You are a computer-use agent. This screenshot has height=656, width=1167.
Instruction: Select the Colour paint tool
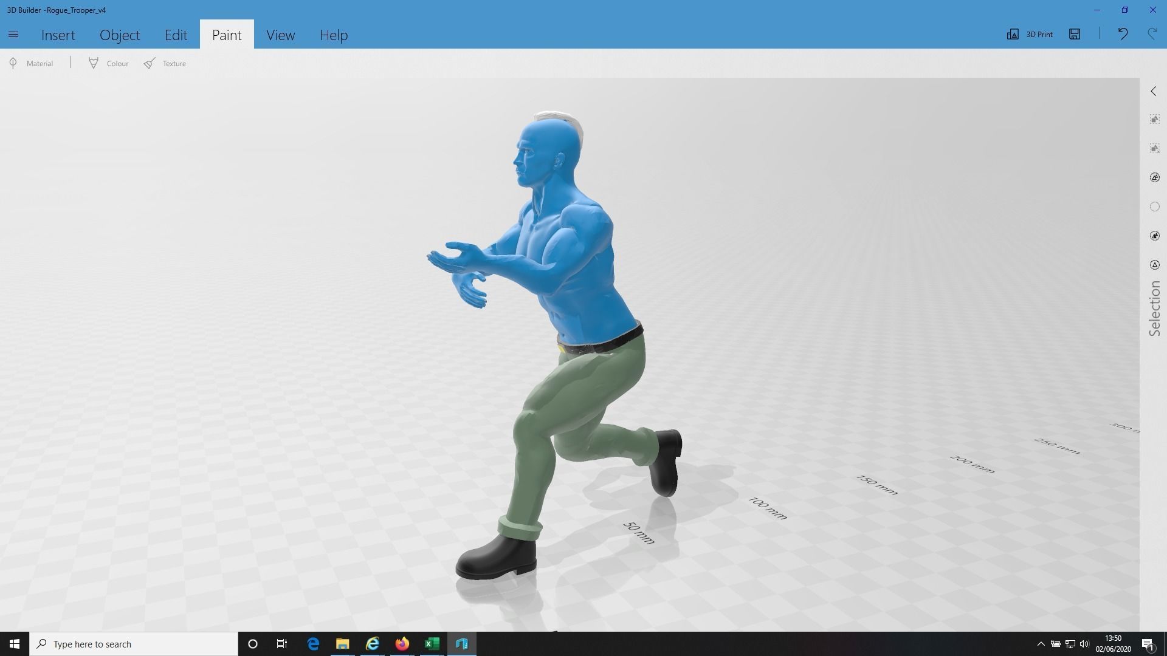tap(109, 63)
